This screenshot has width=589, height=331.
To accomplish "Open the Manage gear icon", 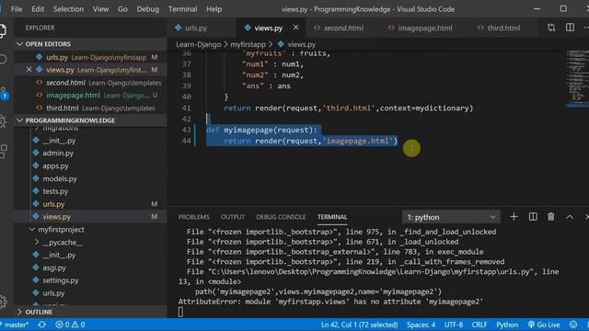I will [x=3, y=302].
